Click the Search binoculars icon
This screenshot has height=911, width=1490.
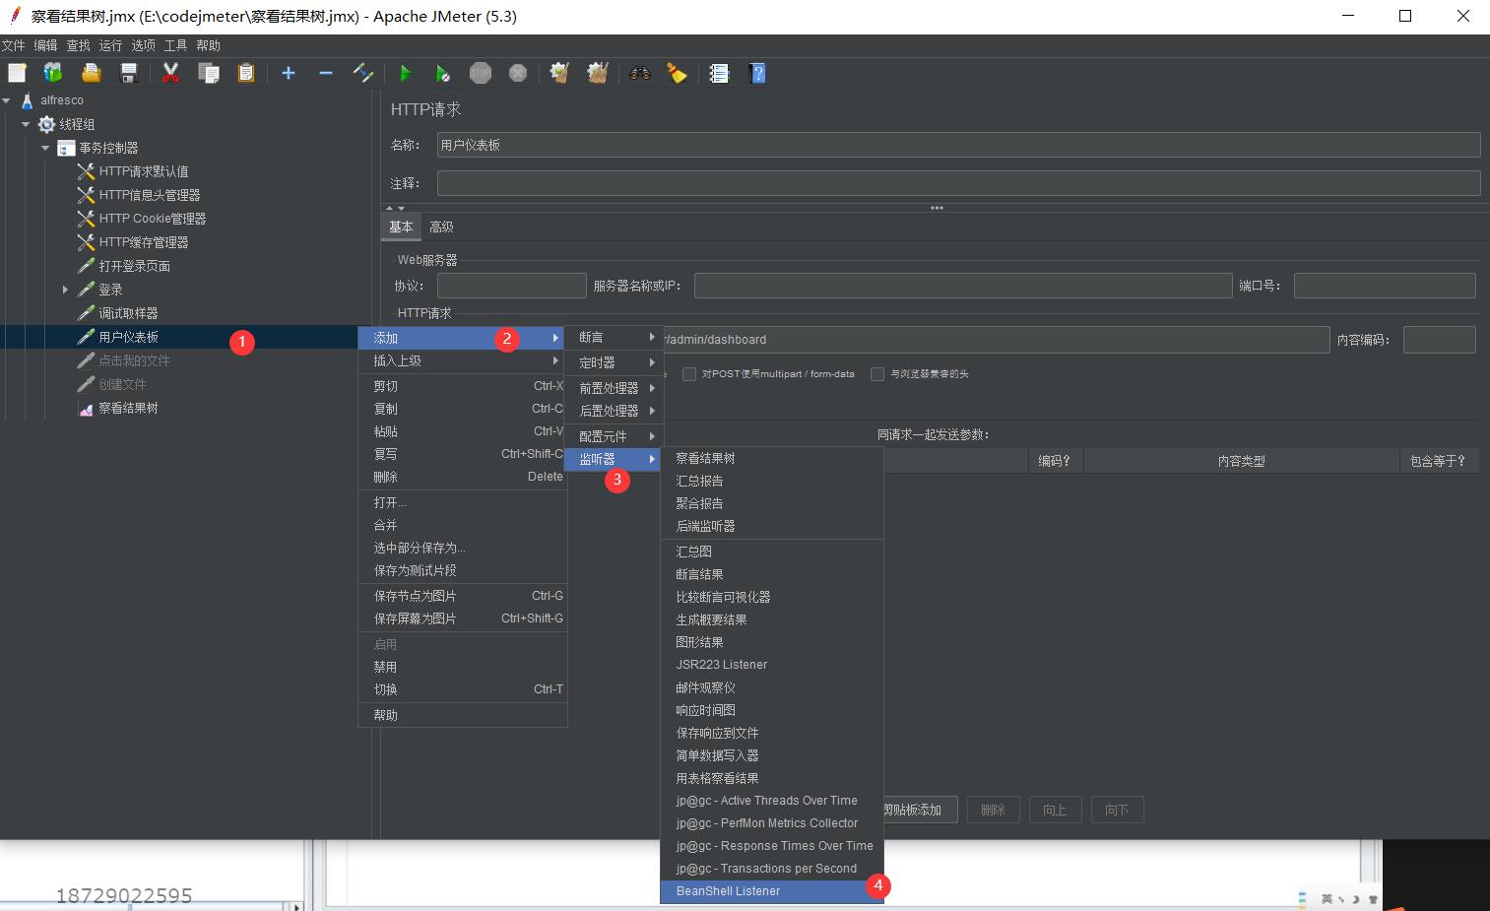click(x=640, y=73)
